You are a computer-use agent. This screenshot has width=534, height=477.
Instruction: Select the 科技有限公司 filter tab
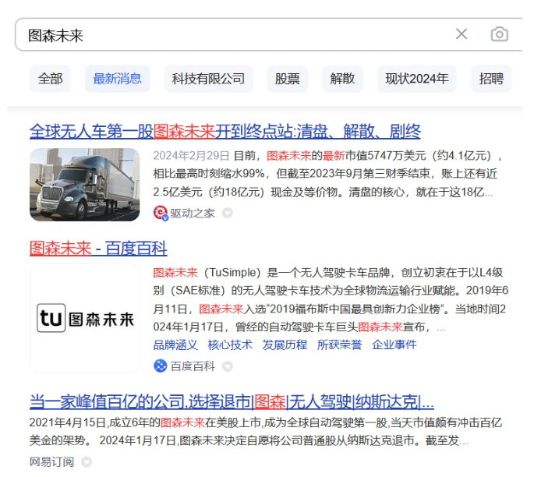pos(208,79)
